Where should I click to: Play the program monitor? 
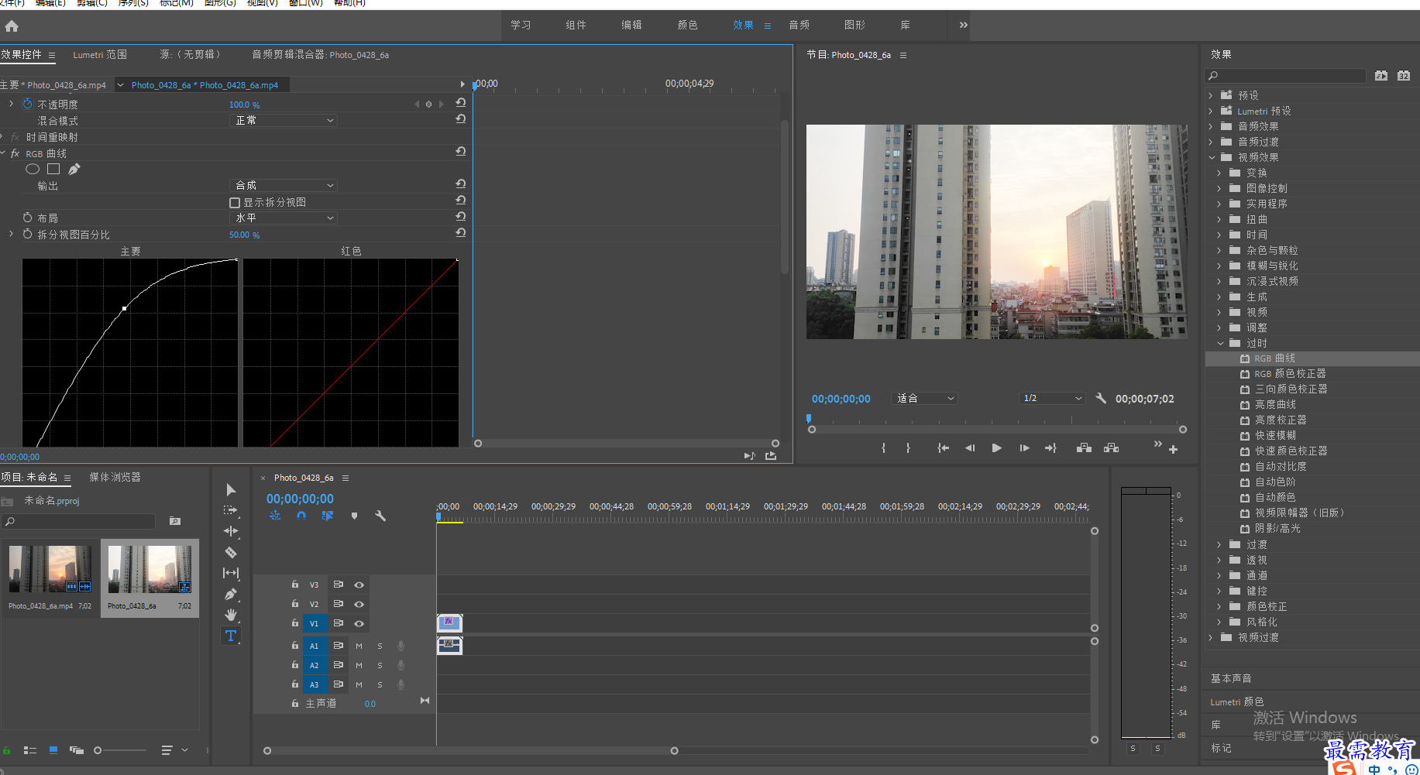point(996,448)
